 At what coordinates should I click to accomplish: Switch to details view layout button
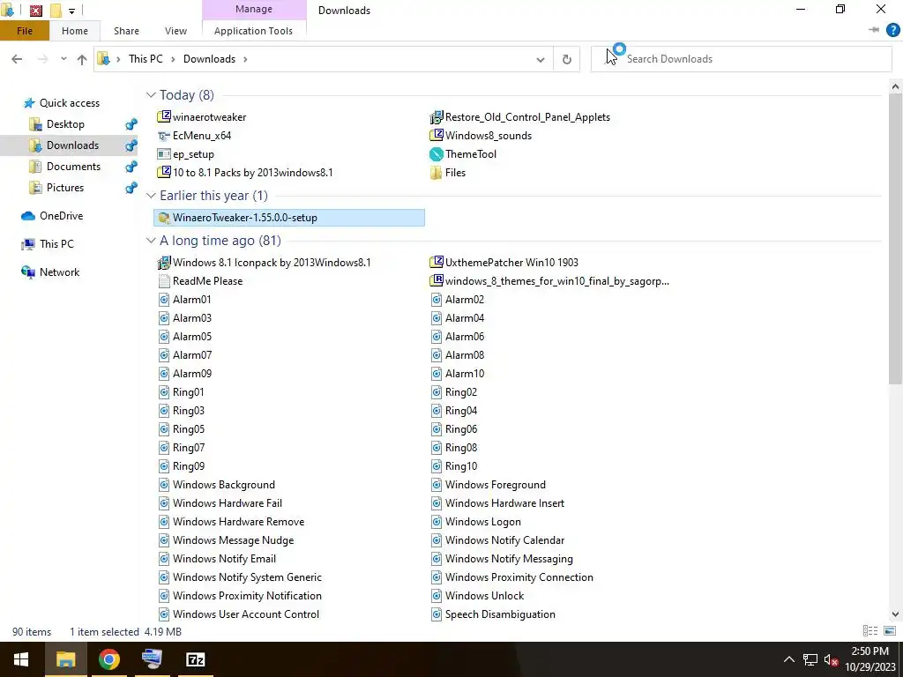click(x=870, y=631)
